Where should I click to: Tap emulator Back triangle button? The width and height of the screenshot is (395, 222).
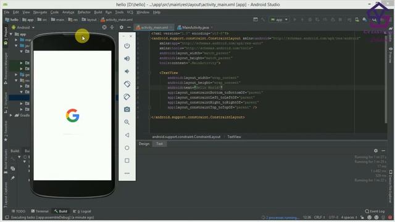click(127, 135)
